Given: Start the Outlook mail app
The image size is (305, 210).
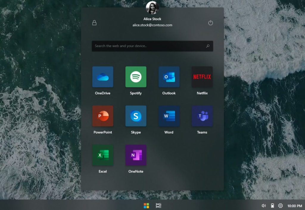Looking at the screenshot, I should (x=169, y=77).
